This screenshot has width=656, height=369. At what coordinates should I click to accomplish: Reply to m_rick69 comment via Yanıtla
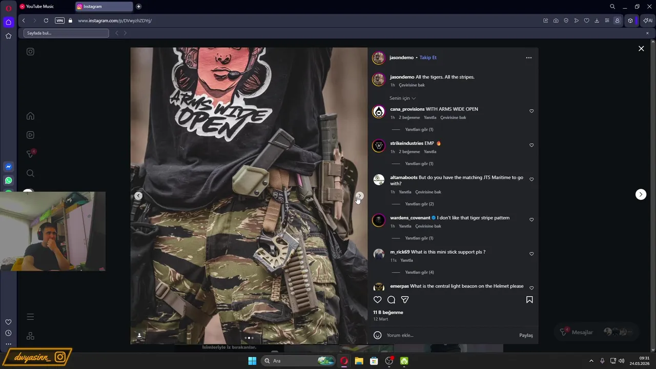(x=406, y=260)
